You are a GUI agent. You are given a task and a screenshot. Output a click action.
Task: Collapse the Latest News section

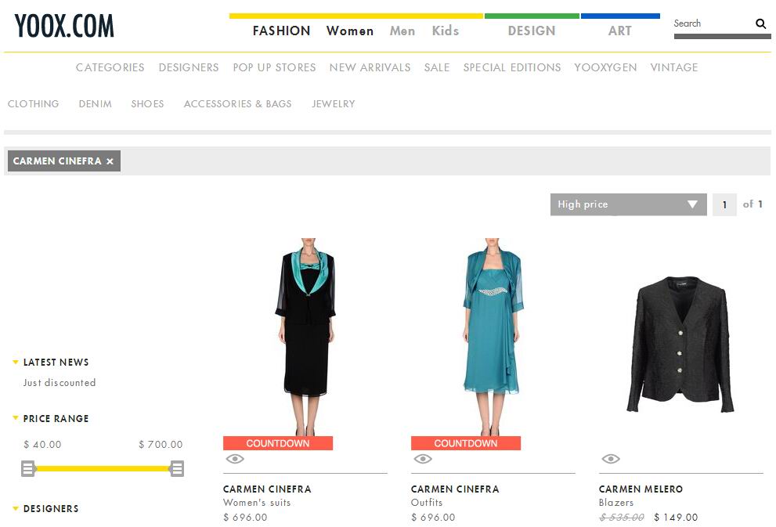(16, 363)
